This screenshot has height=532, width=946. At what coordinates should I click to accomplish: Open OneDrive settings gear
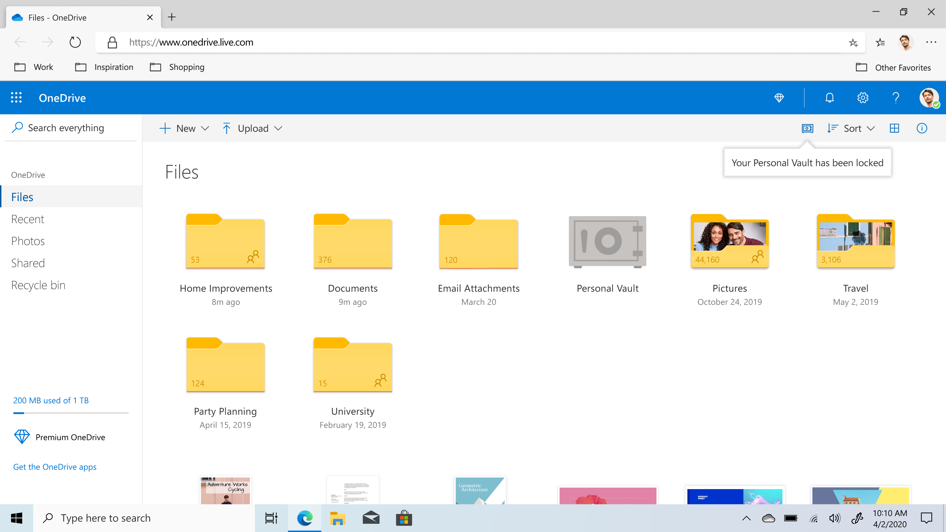pos(863,98)
